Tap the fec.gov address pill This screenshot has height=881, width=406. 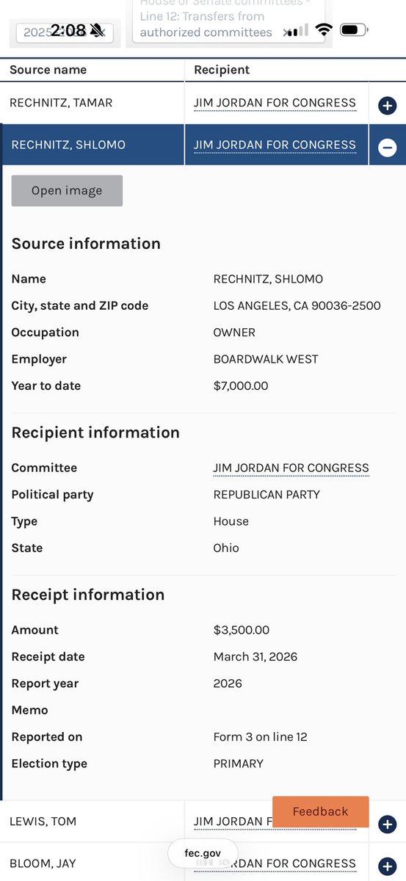point(203,854)
